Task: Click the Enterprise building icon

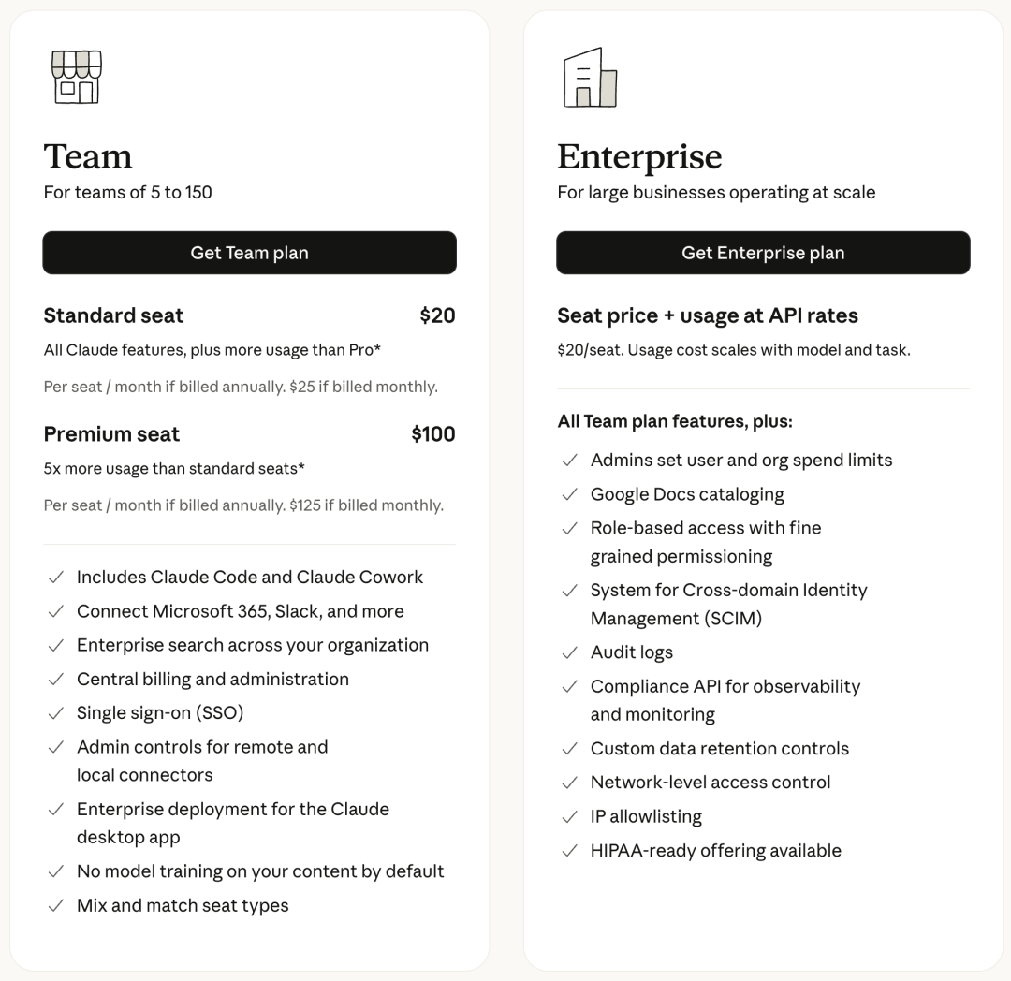Action: 591,78
